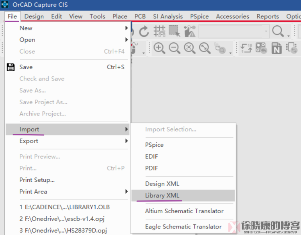Click the create netlist N icon
301x235 pixels.
click(277, 48)
